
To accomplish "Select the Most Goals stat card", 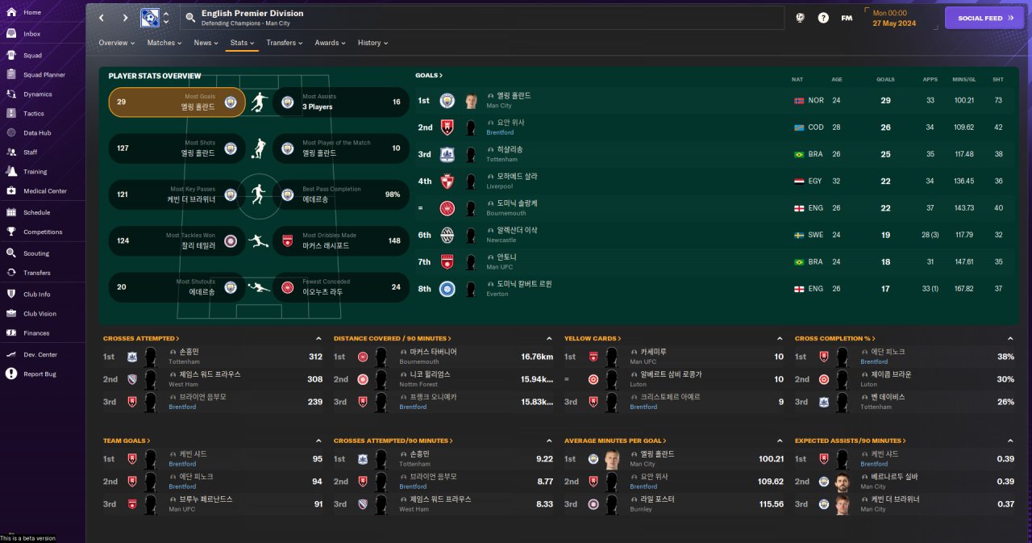I will [177, 102].
